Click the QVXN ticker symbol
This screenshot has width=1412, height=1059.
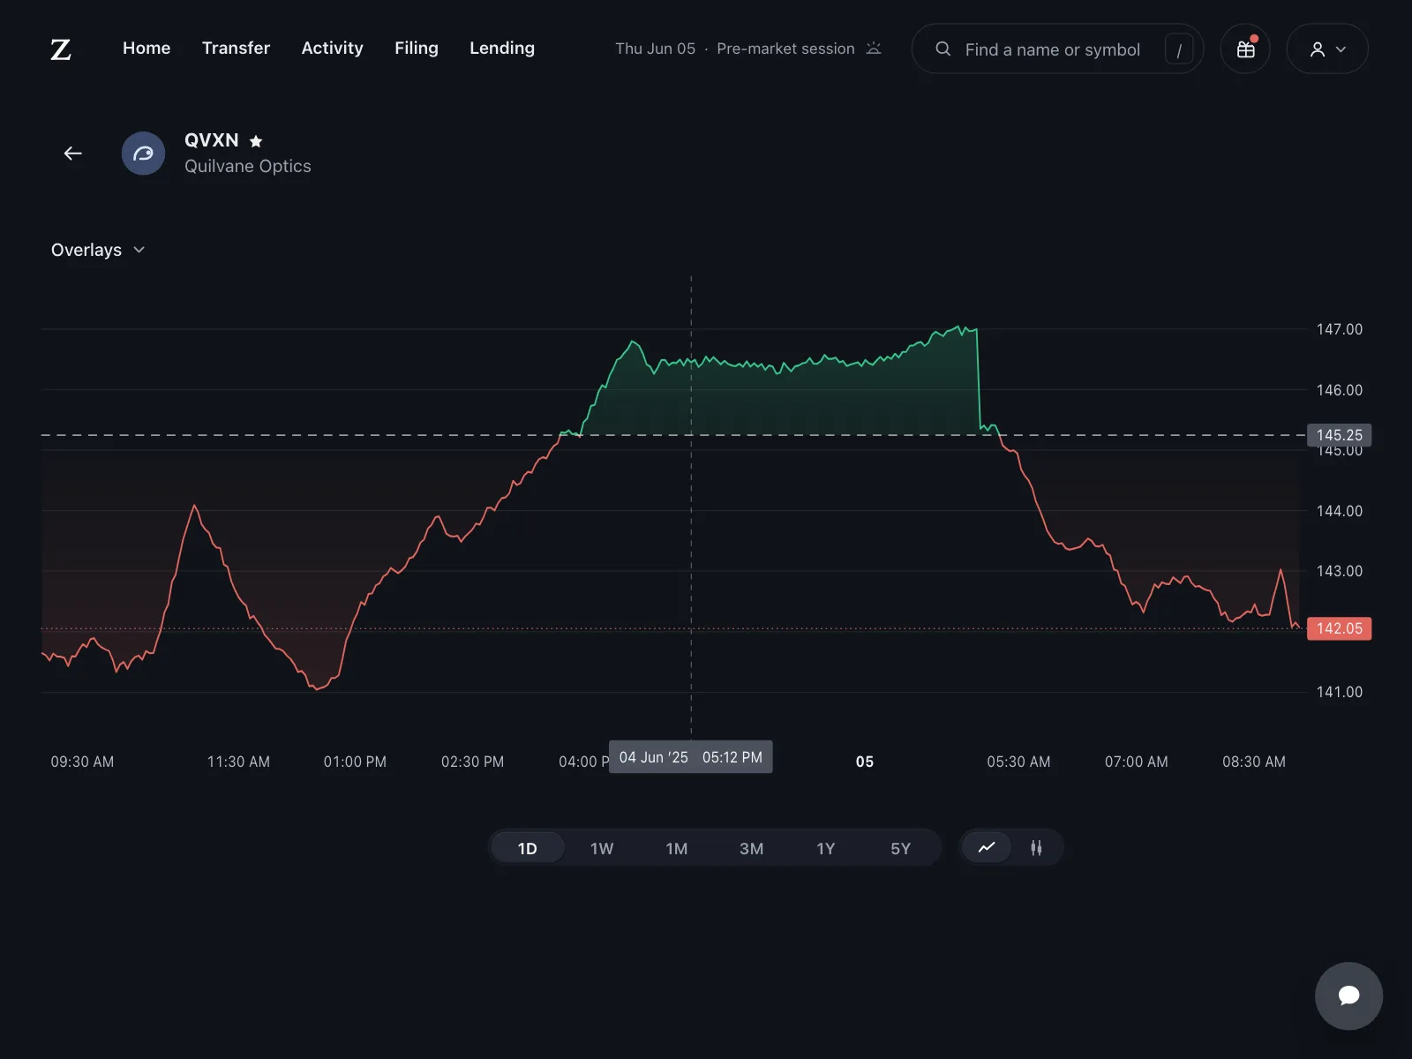pyautogui.click(x=212, y=140)
